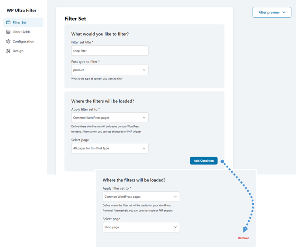Image resolution: width=296 pixels, height=248 pixels.
Task: Switch to the Design menu label
Action: click(18, 51)
